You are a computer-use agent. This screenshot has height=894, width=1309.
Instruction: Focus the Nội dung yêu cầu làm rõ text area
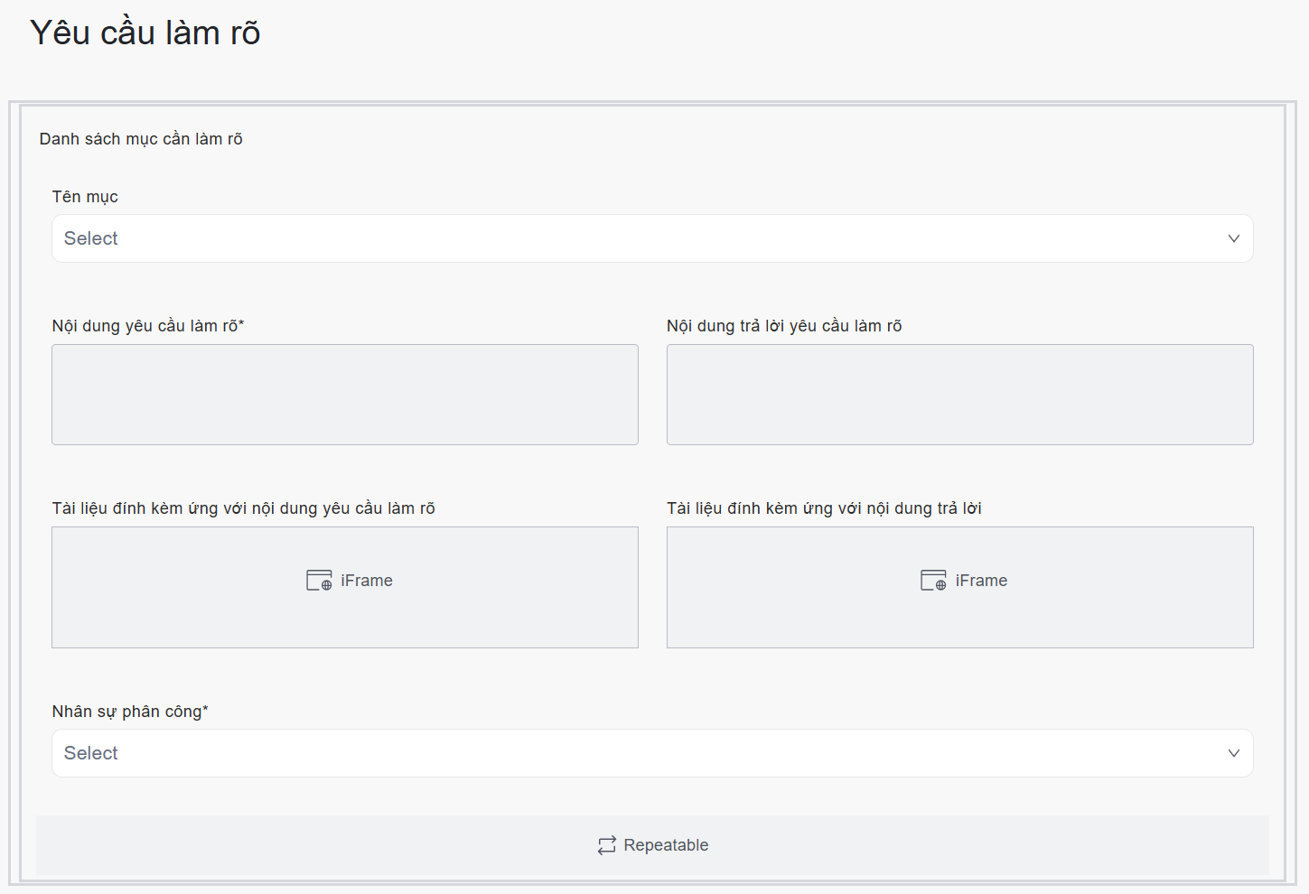tap(345, 395)
